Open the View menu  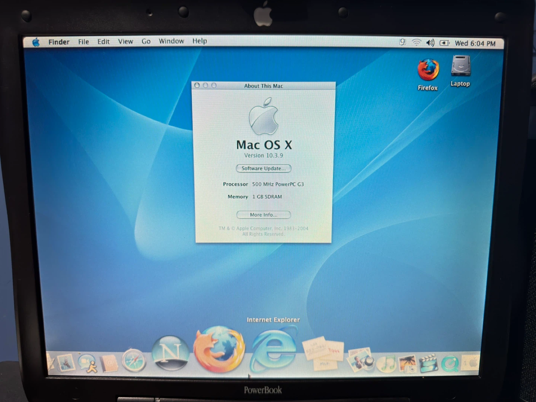125,41
